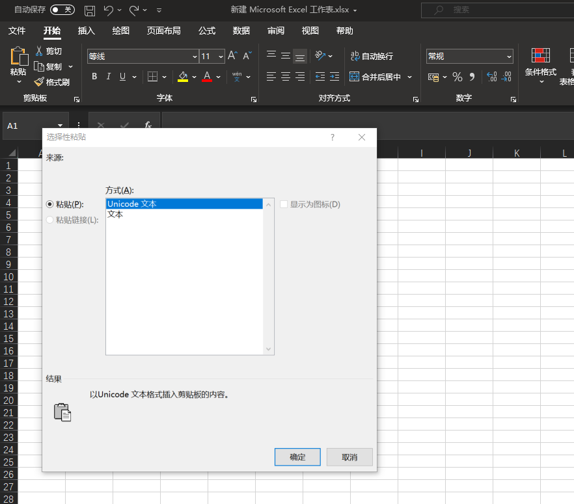Click the Save icon in title bar
The image size is (574, 504).
tap(90, 10)
